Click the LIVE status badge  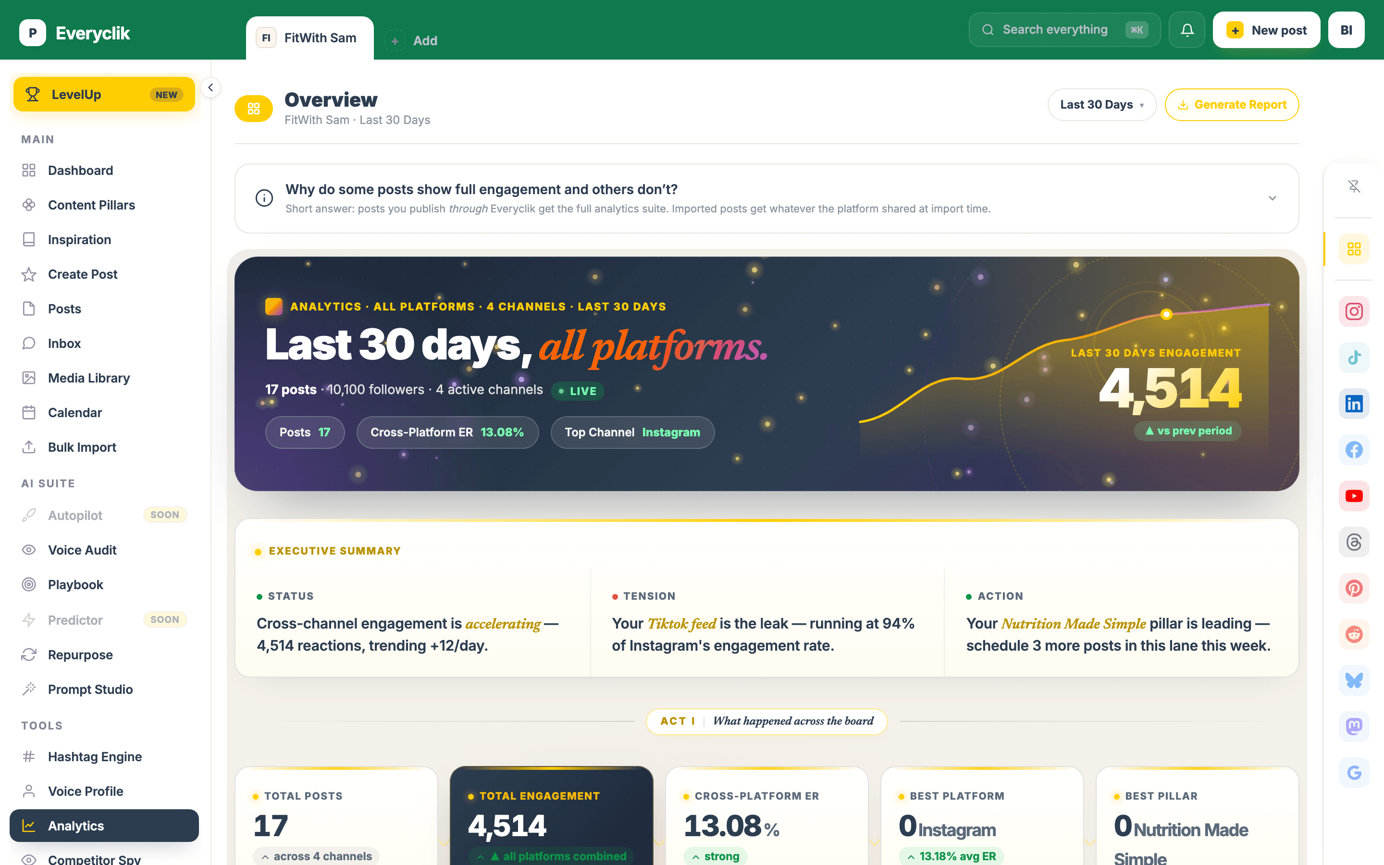pyautogui.click(x=578, y=391)
